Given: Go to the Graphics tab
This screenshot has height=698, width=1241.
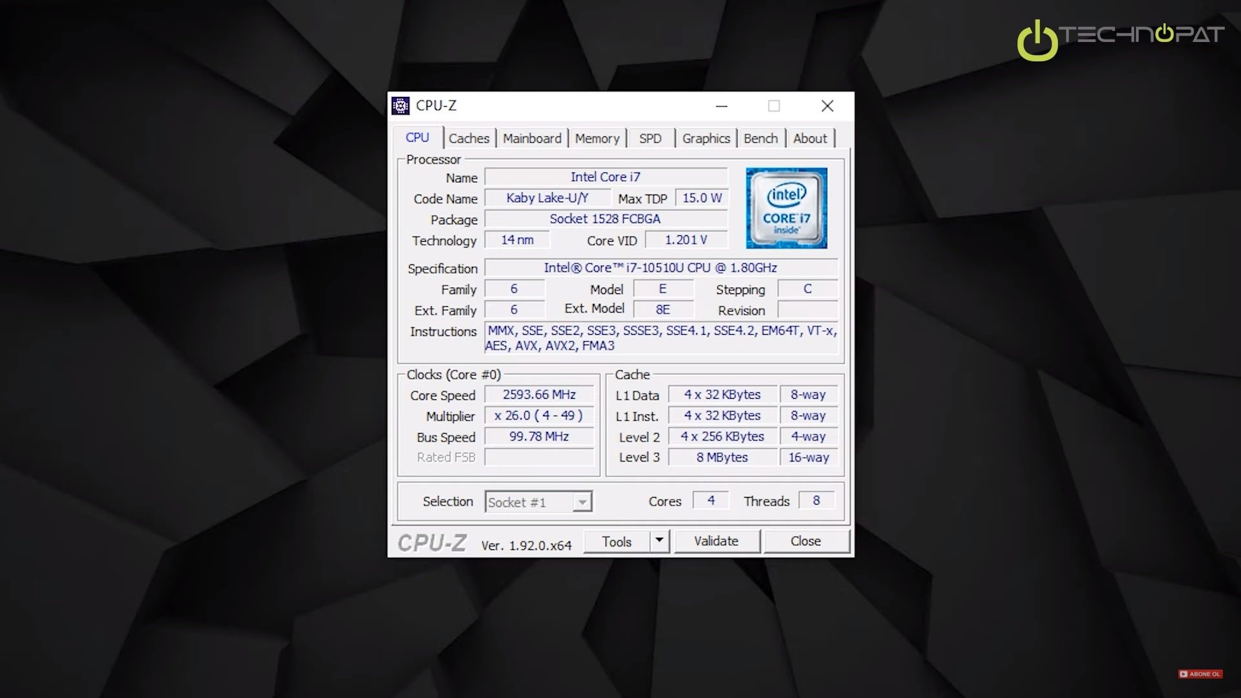Looking at the screenshot, I should coord(705,138).
